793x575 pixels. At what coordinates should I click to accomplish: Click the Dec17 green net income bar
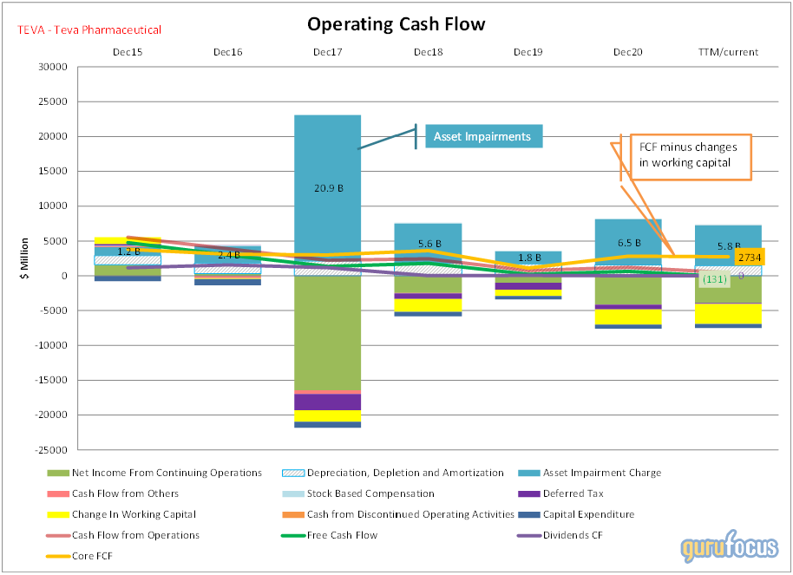328,333
